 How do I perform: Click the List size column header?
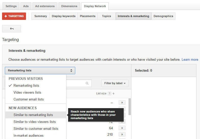tap(101, 93)
